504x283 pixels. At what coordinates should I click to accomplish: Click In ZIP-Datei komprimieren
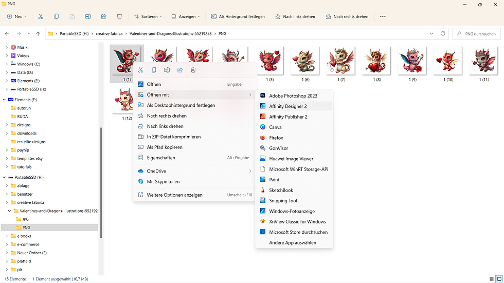pos(195,137)
